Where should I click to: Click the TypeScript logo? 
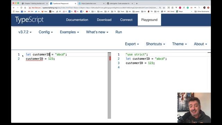tap(29, 20)
